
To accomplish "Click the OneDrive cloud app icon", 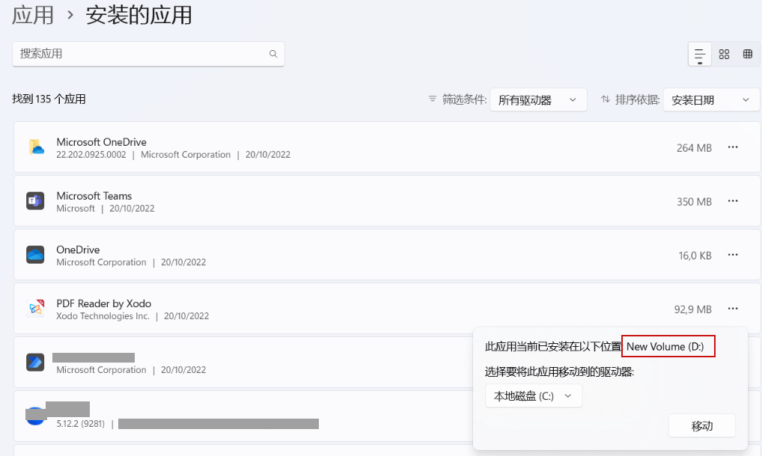I will click(35, 255).
